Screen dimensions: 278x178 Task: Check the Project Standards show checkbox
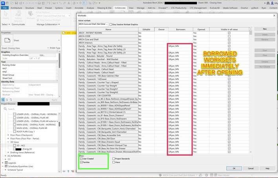pyautogui.click(x=113, y=159)
